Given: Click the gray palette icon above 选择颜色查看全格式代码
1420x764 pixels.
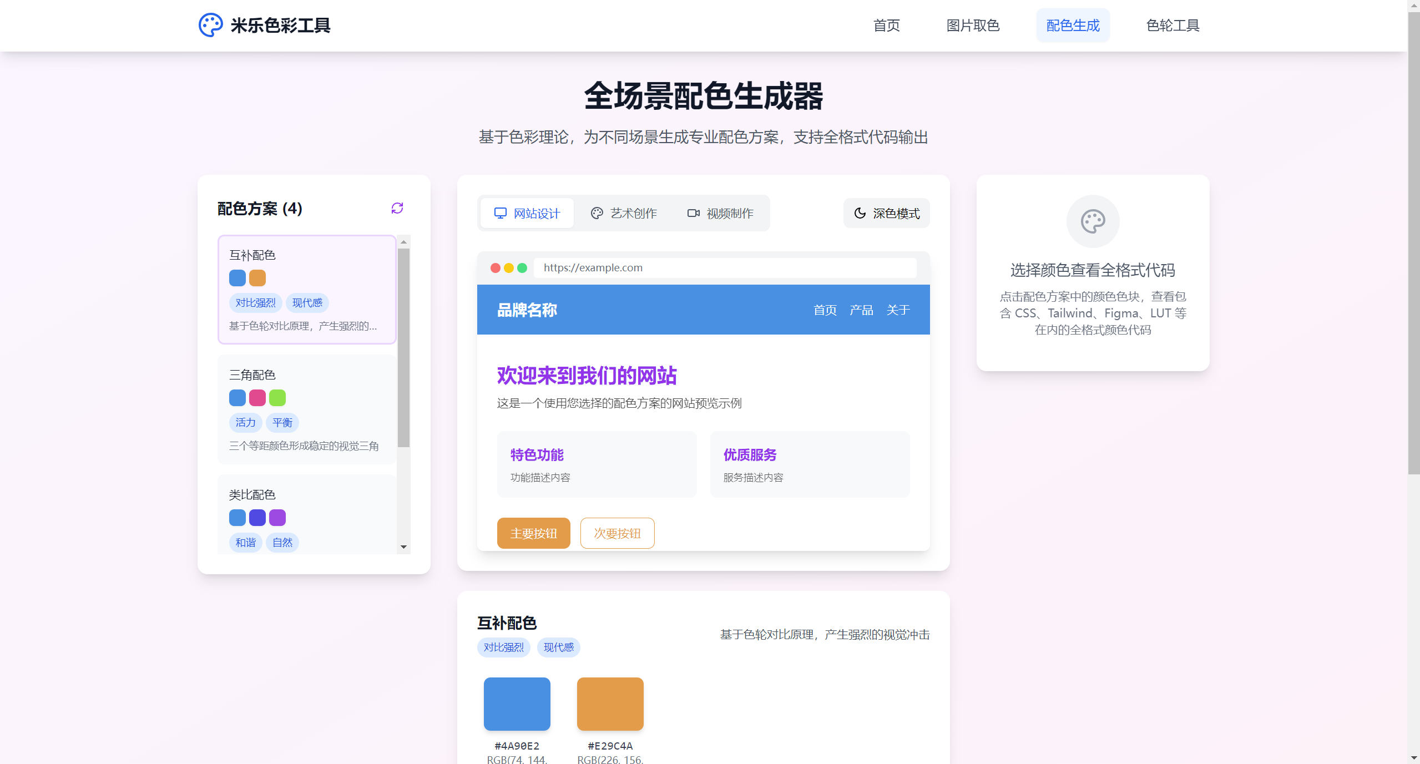Looking at the screenshot, I should click(1093, 221).
